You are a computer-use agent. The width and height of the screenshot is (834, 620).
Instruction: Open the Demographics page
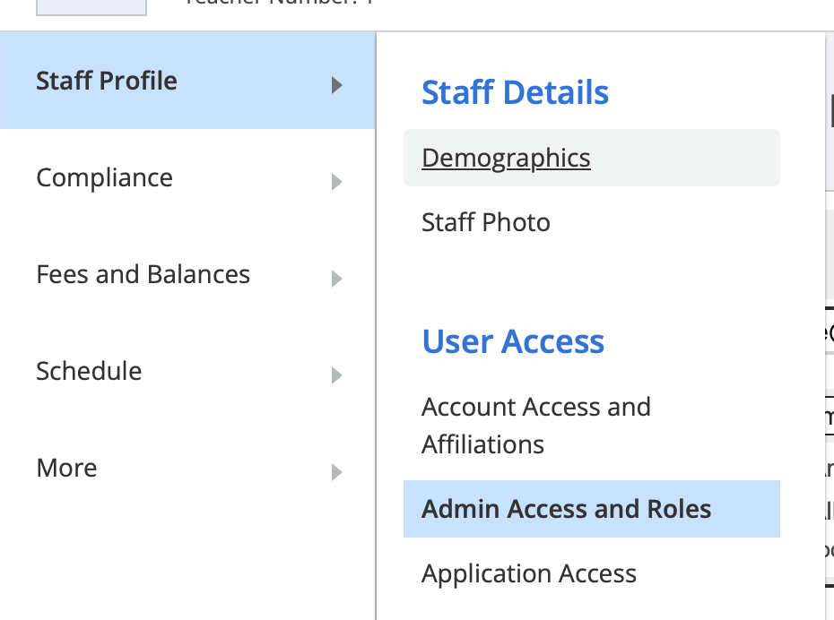pyautogui.click(x=505, y=158)
